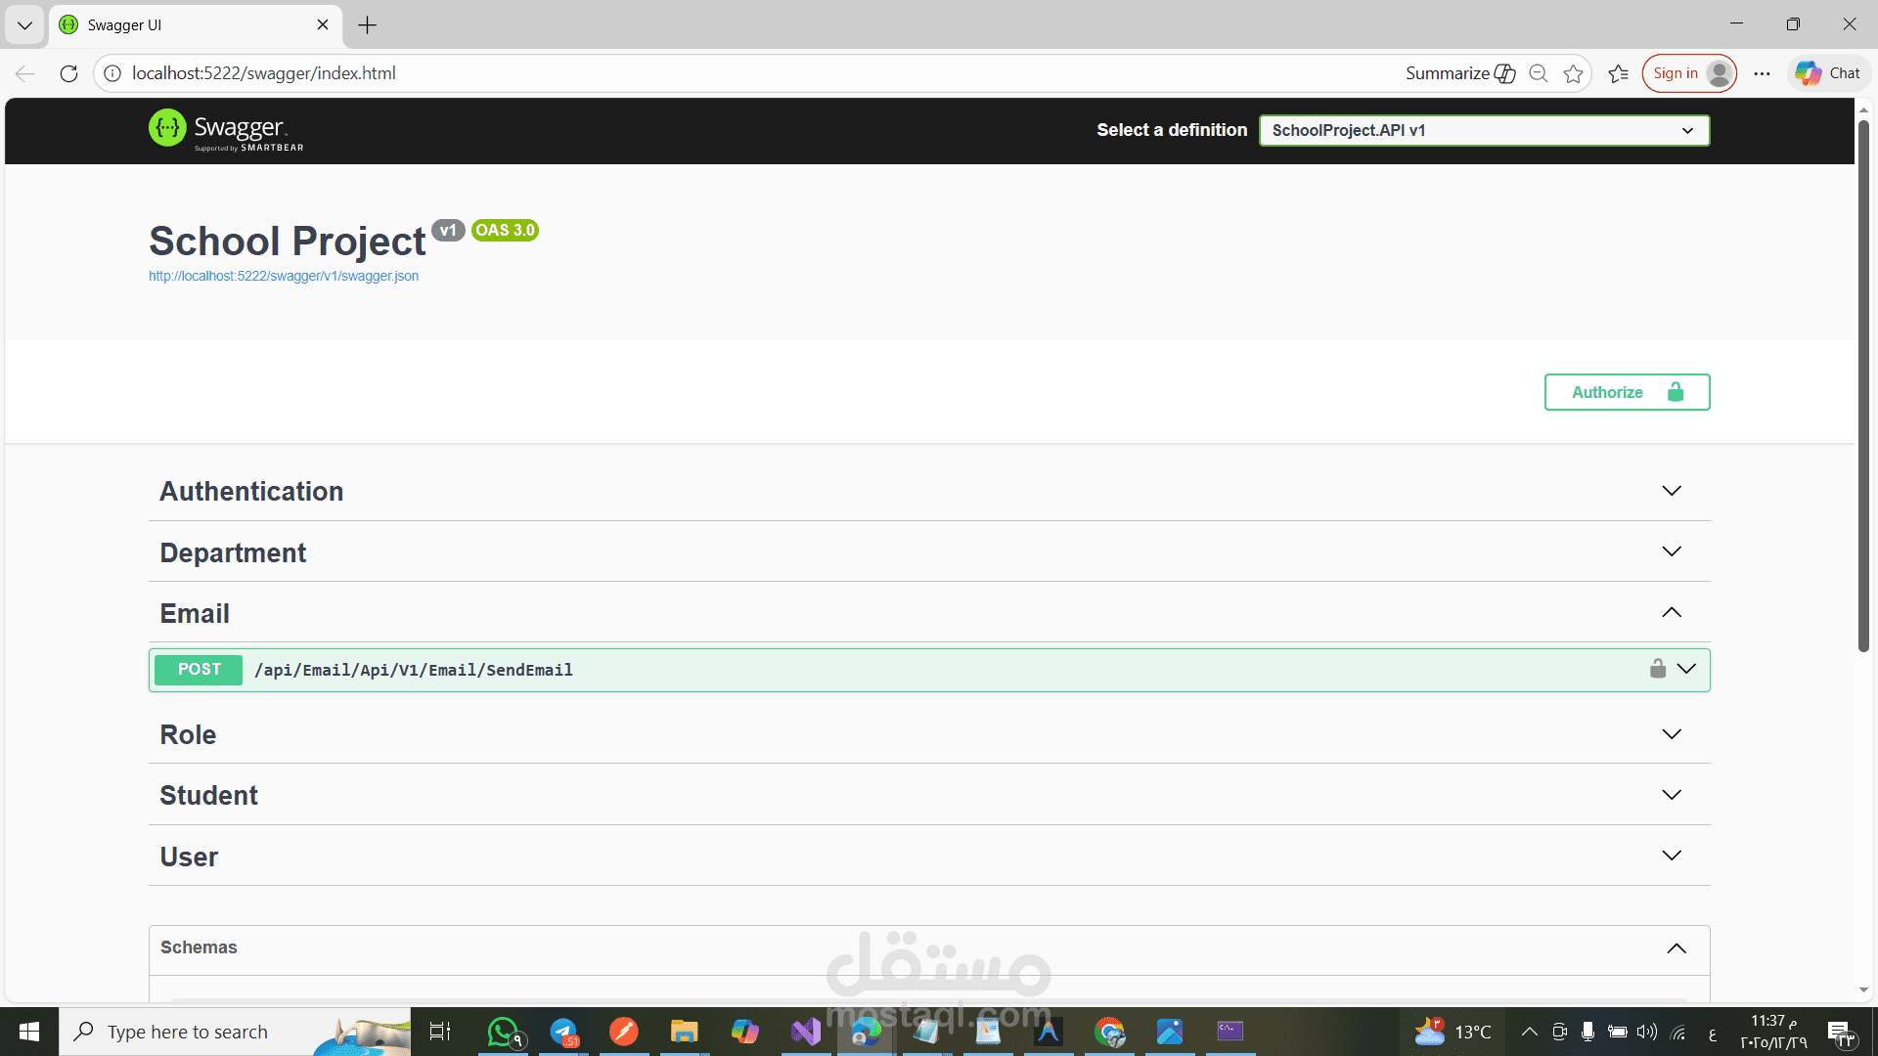Screen dimensions: 1878x1056
Task: Reload the page using the refresh icon
Action: [x=68, y=73]
